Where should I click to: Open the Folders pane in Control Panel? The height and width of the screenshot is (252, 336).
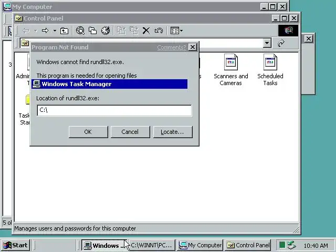[93, 30]
